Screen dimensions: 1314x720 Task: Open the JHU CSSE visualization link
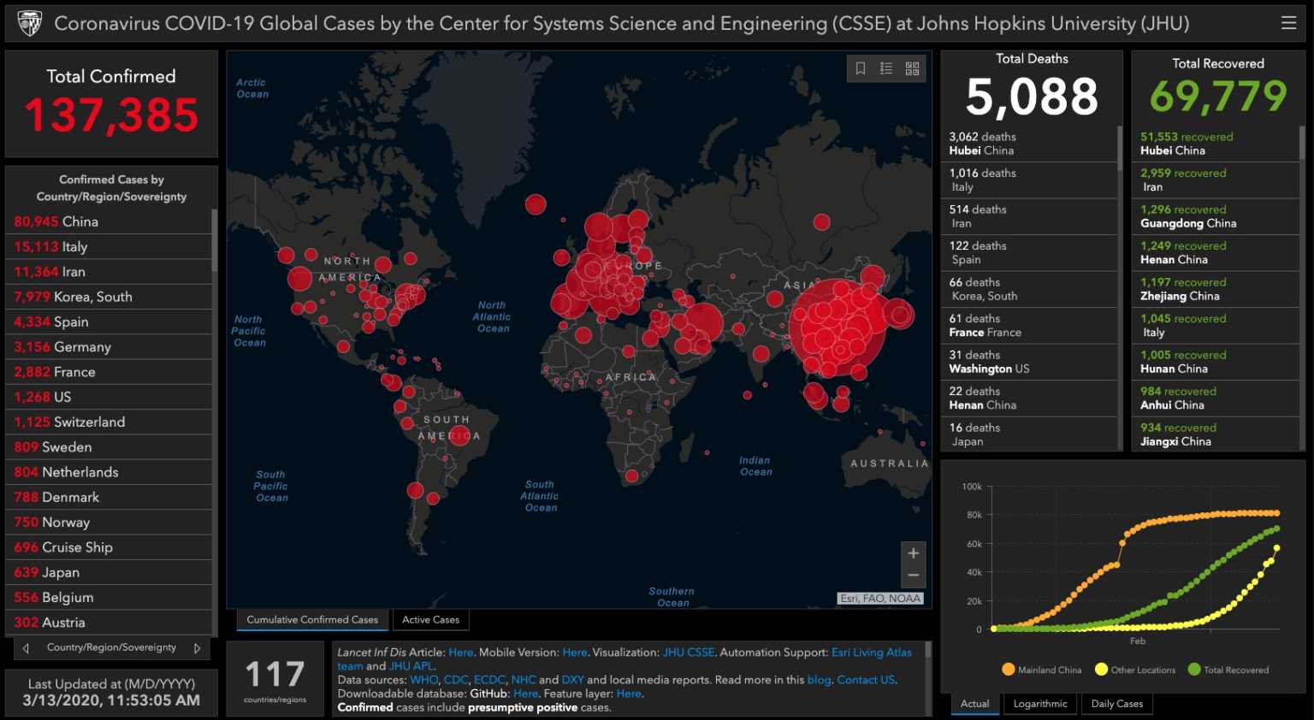[689, 652]
